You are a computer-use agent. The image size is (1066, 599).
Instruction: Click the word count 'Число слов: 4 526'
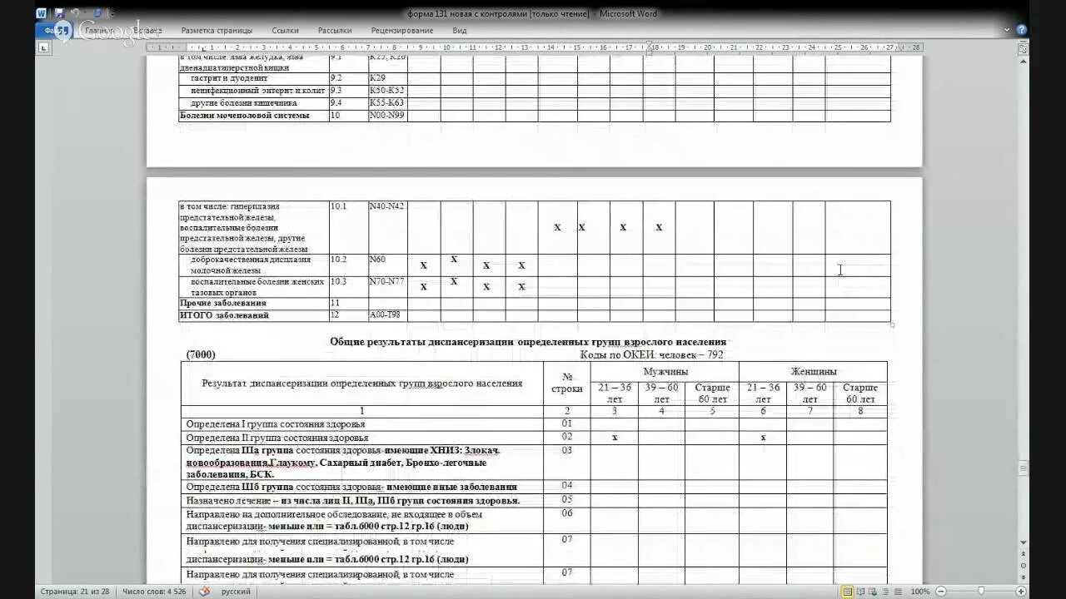pos(155,592)
